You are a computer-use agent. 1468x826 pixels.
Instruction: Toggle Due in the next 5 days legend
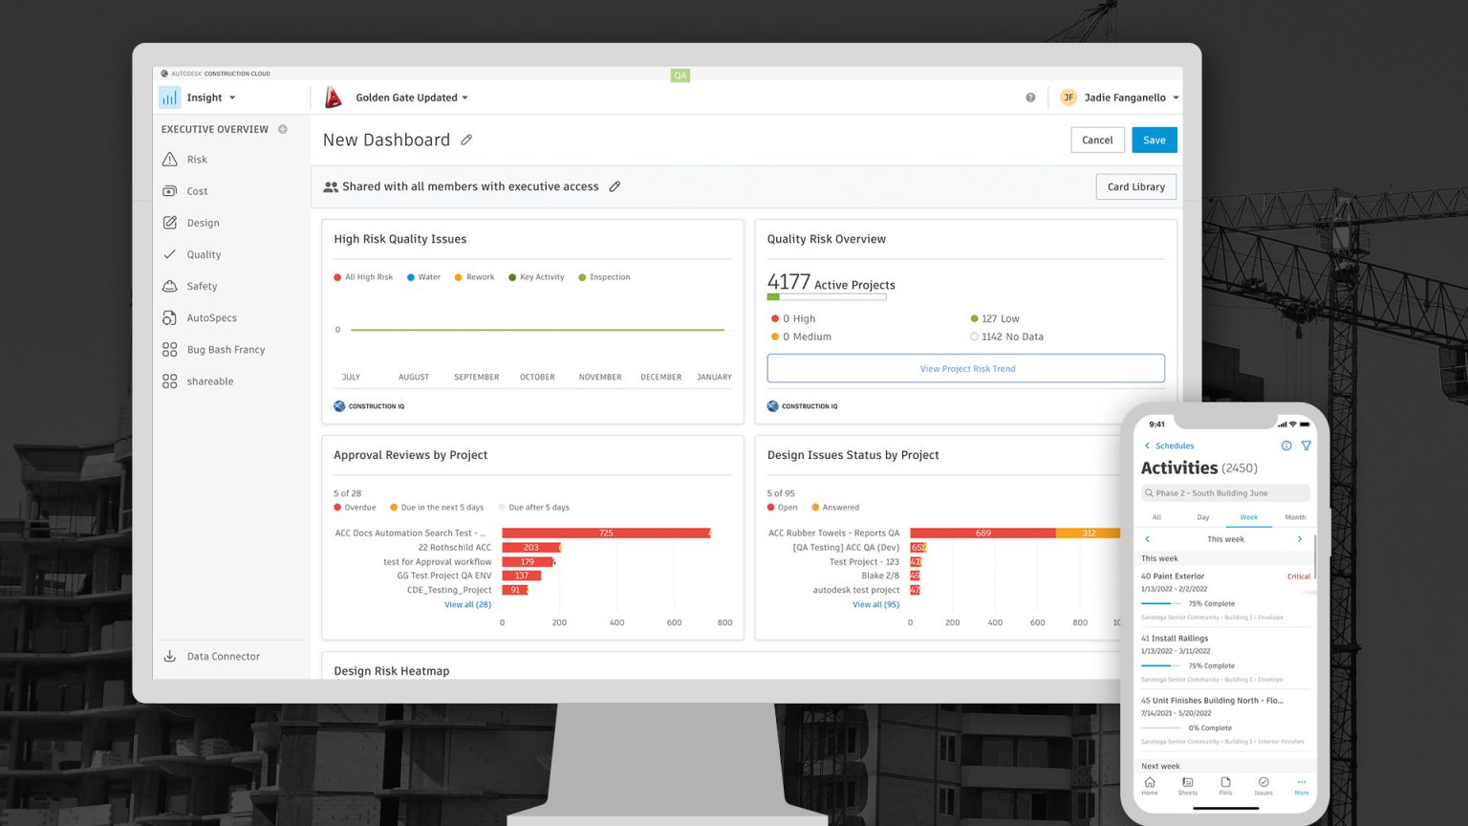437,508
